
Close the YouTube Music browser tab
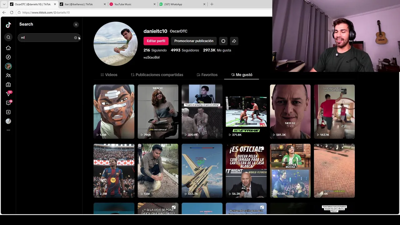tap(154, 4)
